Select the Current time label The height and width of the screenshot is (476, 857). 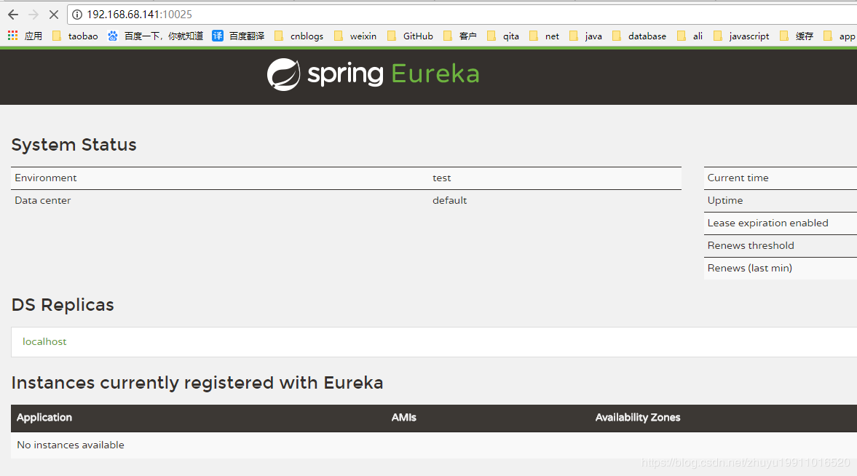click(x=738, y=178)
